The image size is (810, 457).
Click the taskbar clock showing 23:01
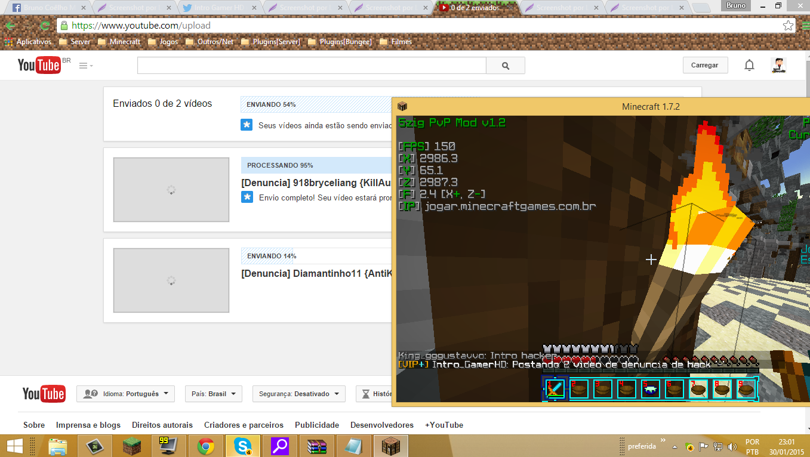[x=787, y=447]
